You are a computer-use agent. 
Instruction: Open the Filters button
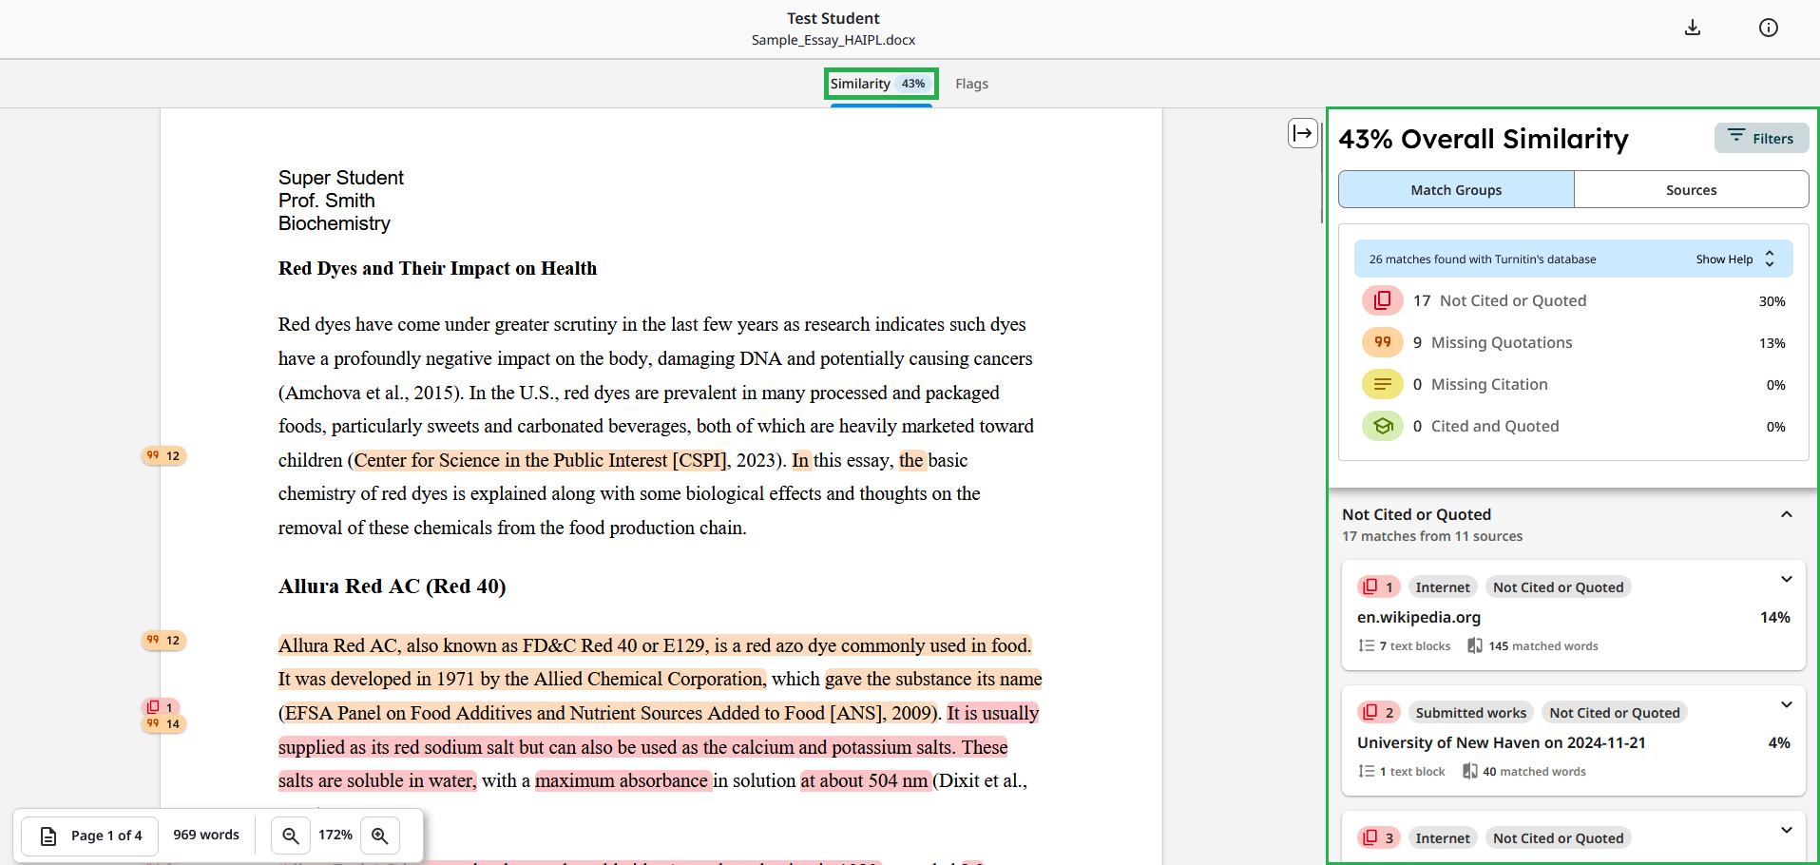[x=1762, y=138]
